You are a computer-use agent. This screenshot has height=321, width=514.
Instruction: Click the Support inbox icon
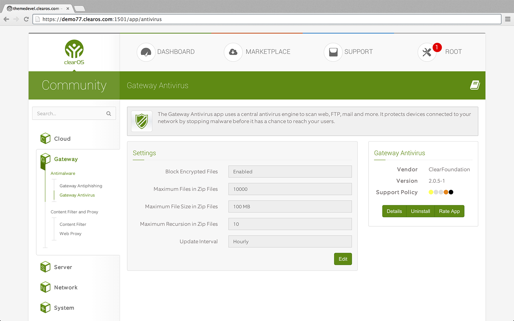click(333, 52)
